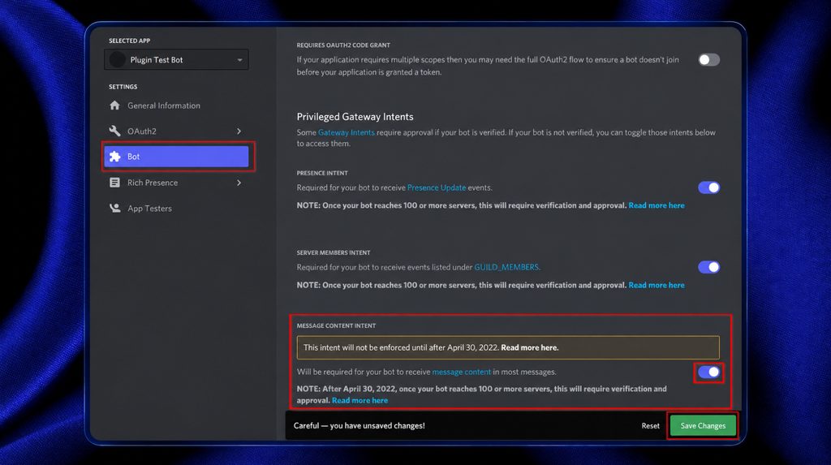Screen dimensions: 831x465
Task: Click the Rich Presence document icon
Action: 115,183
